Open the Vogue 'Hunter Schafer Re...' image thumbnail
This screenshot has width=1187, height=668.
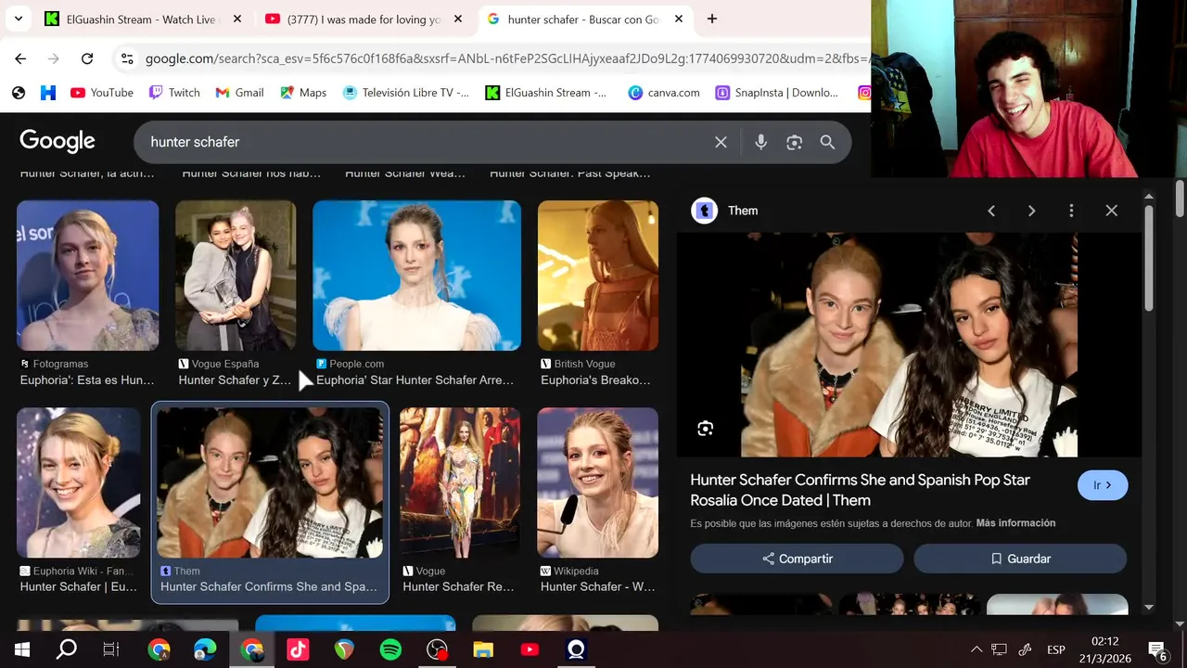pos(460,482)
